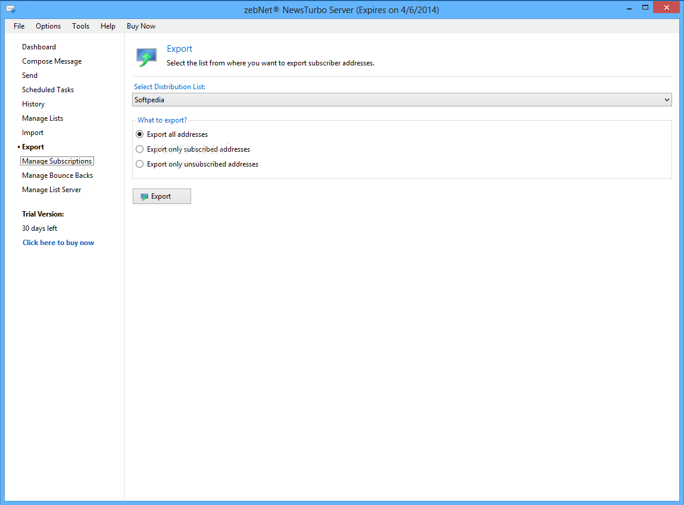This screenshot has width=684, height=505.
Task: Open the Options menu
Action: (48, 26)
